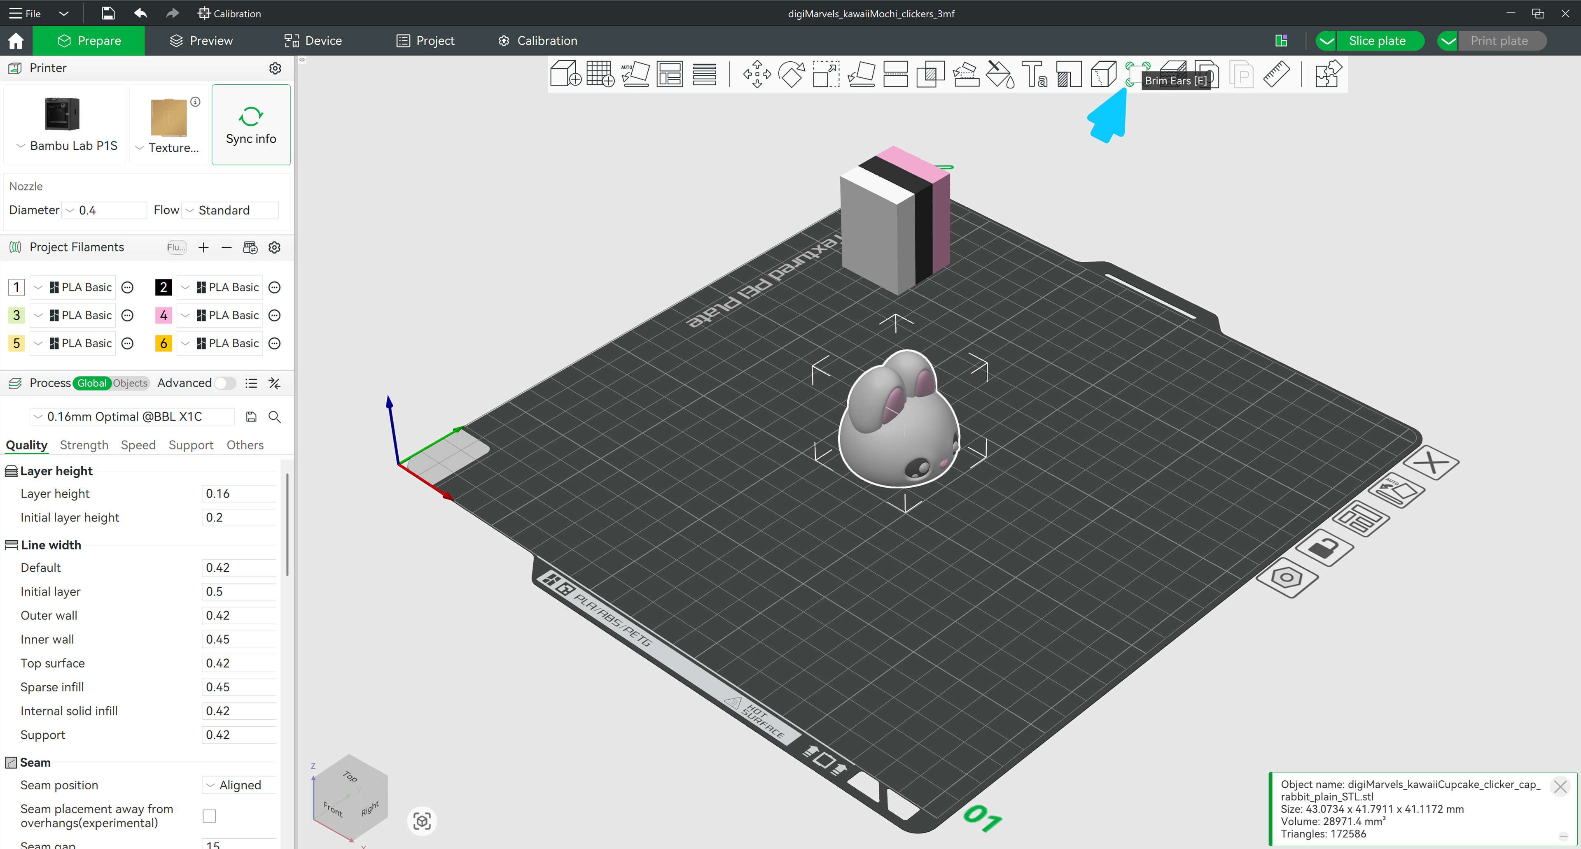Image resolution: width=1581 pixels, height=849 pixels.
Task: Open the Textured plate type dropdown
Action: (168, 147)
